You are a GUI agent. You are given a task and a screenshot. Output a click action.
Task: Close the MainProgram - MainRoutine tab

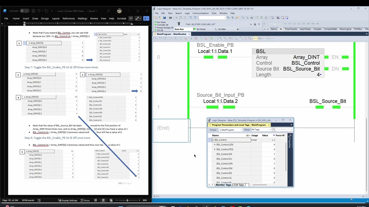point(189,34)
